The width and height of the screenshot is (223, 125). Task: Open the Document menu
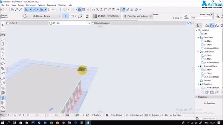[x=31, y=5]
